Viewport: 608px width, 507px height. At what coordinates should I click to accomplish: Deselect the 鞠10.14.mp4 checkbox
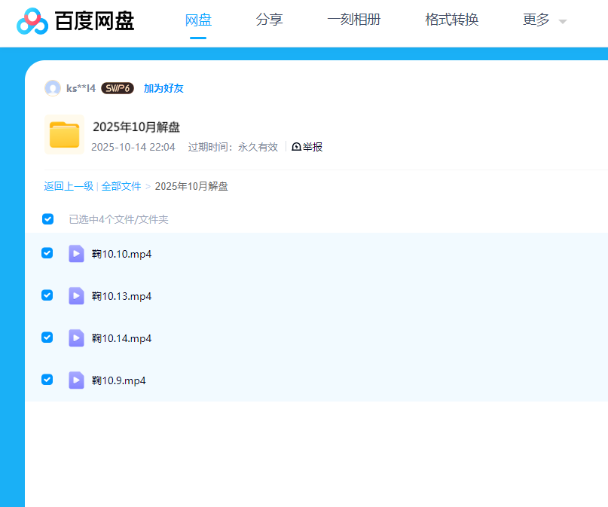pyautogui.click(x=47, y=337)
